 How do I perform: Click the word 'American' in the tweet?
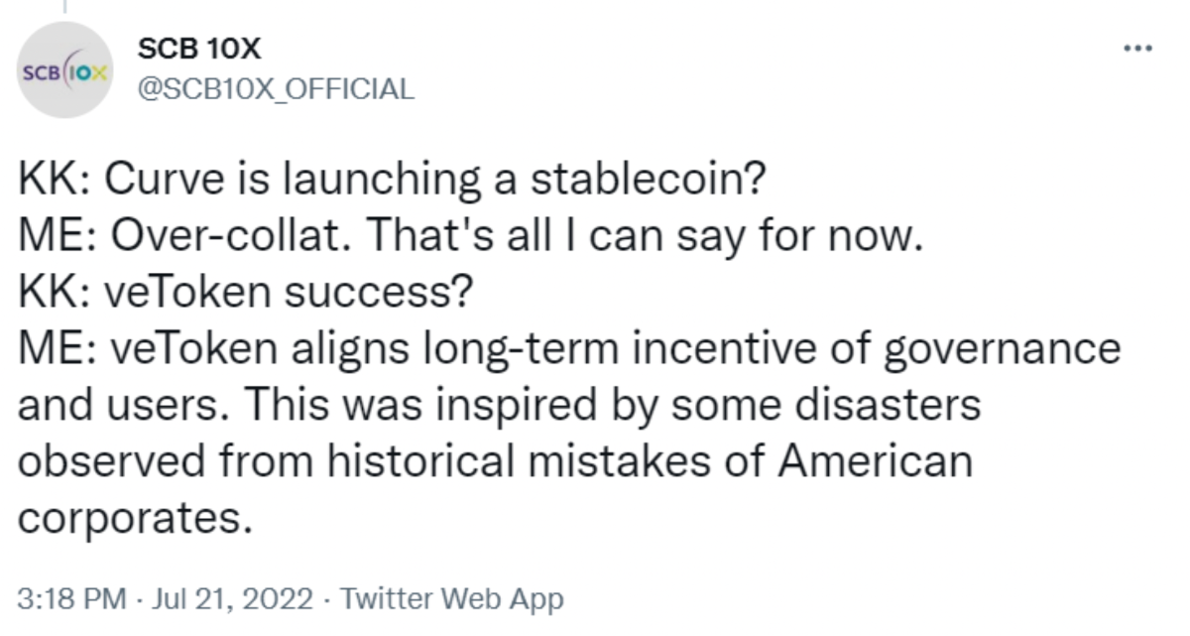874,463
